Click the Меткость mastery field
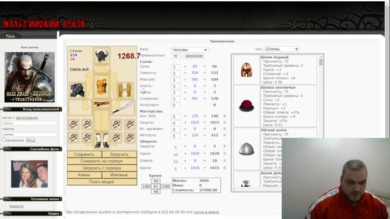 (175, 136)
